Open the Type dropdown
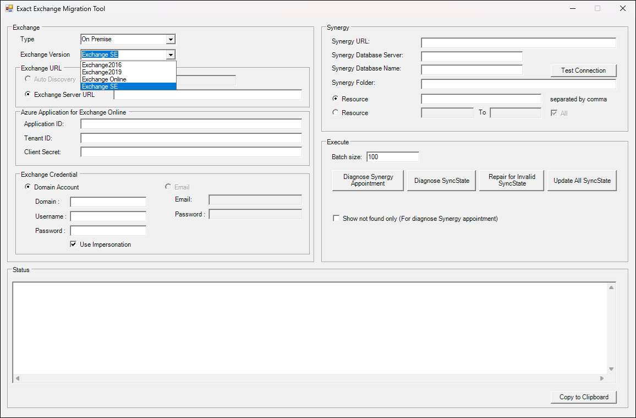Screen dimensions: 636x418 pyautogui.click(x=171, y=40)
